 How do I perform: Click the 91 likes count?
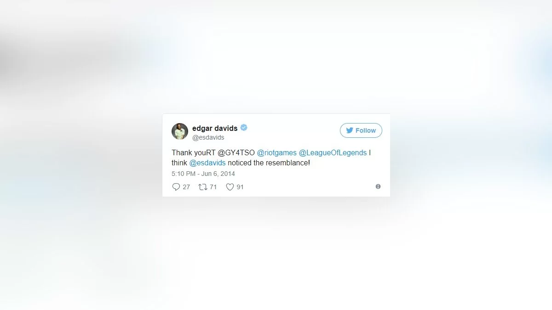point(240,187)
